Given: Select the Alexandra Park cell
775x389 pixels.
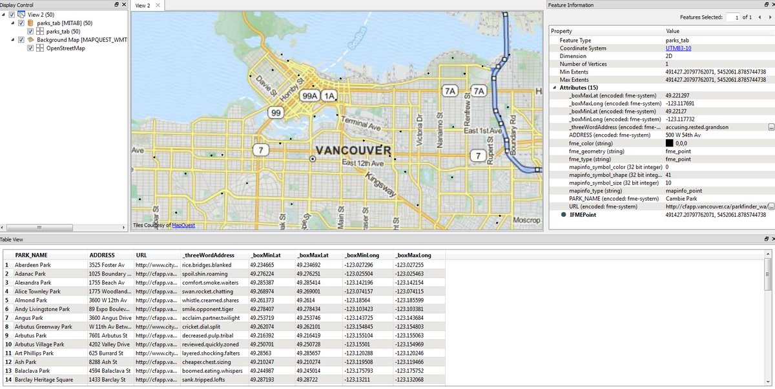Looking at the screenshot, I should (x=50, y=283).
